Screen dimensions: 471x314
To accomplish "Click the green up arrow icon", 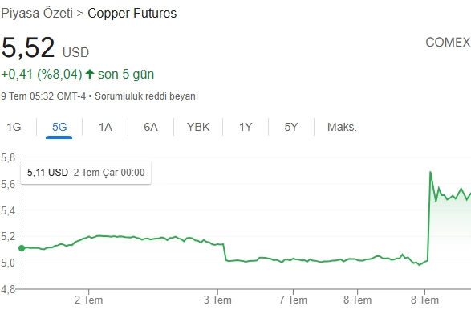I will [90, 74].
